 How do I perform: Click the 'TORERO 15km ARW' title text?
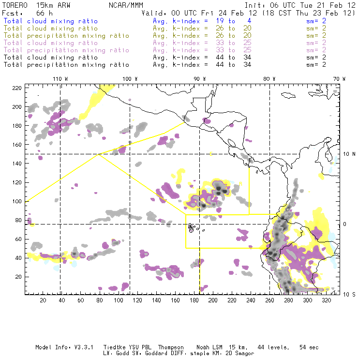pyautogui.click(x=36, y=5)
